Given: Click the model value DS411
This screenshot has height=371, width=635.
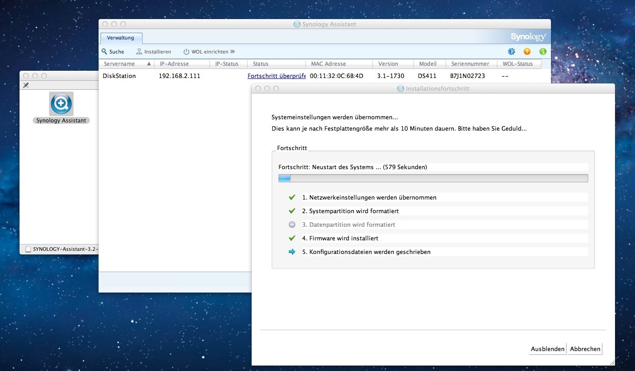Looking at the screenshot, I should tap(427, 76).
